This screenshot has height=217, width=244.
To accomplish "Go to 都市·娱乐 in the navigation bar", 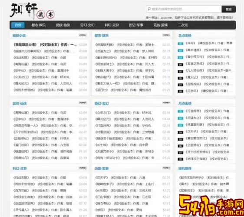I will (39, 25).
